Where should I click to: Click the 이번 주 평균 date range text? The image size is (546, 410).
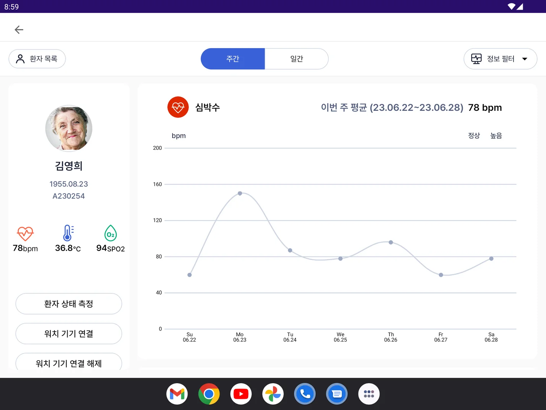click(392, 108)
